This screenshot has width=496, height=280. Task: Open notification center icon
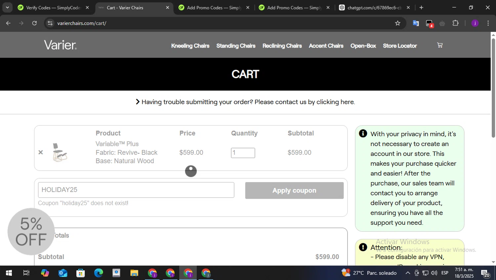click(485, 273)
